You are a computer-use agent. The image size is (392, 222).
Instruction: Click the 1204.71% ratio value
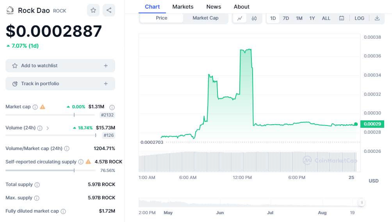104,149
